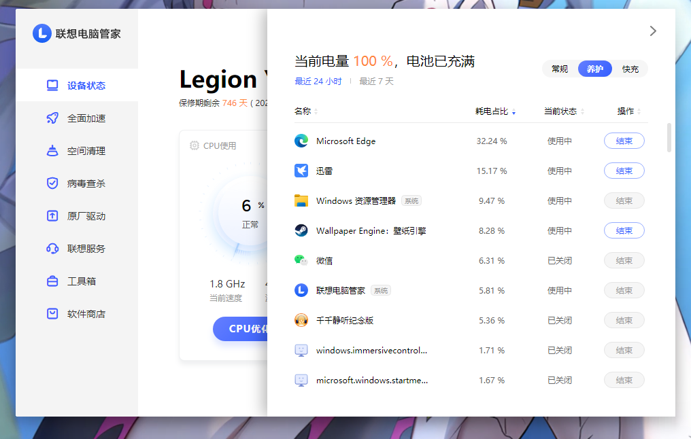This screenshot has height=439, width=691.
Task: Open 全面加速 in the sidebar
Action: [x=77, y=118]
